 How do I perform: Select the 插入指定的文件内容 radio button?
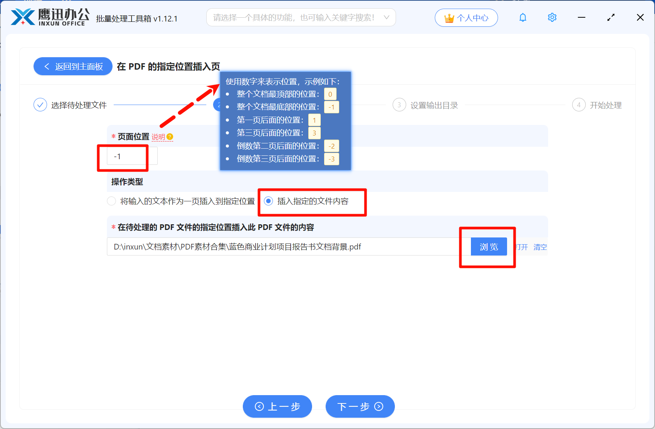click(x=268, y=201)
